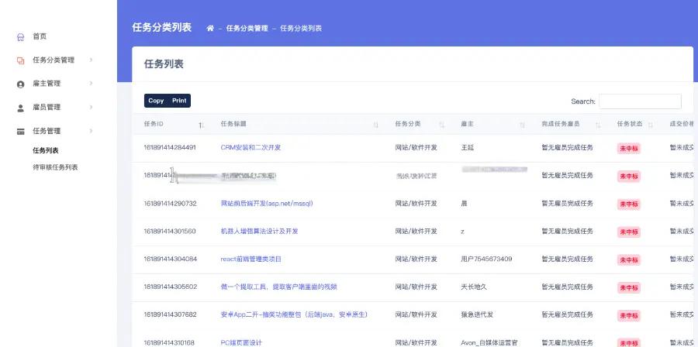Image resolution: width=698 pixels, height=347 pixels.
Task: Open task CRM安装和二次开发
Action: pyautogui.click(x=251, y=147)
